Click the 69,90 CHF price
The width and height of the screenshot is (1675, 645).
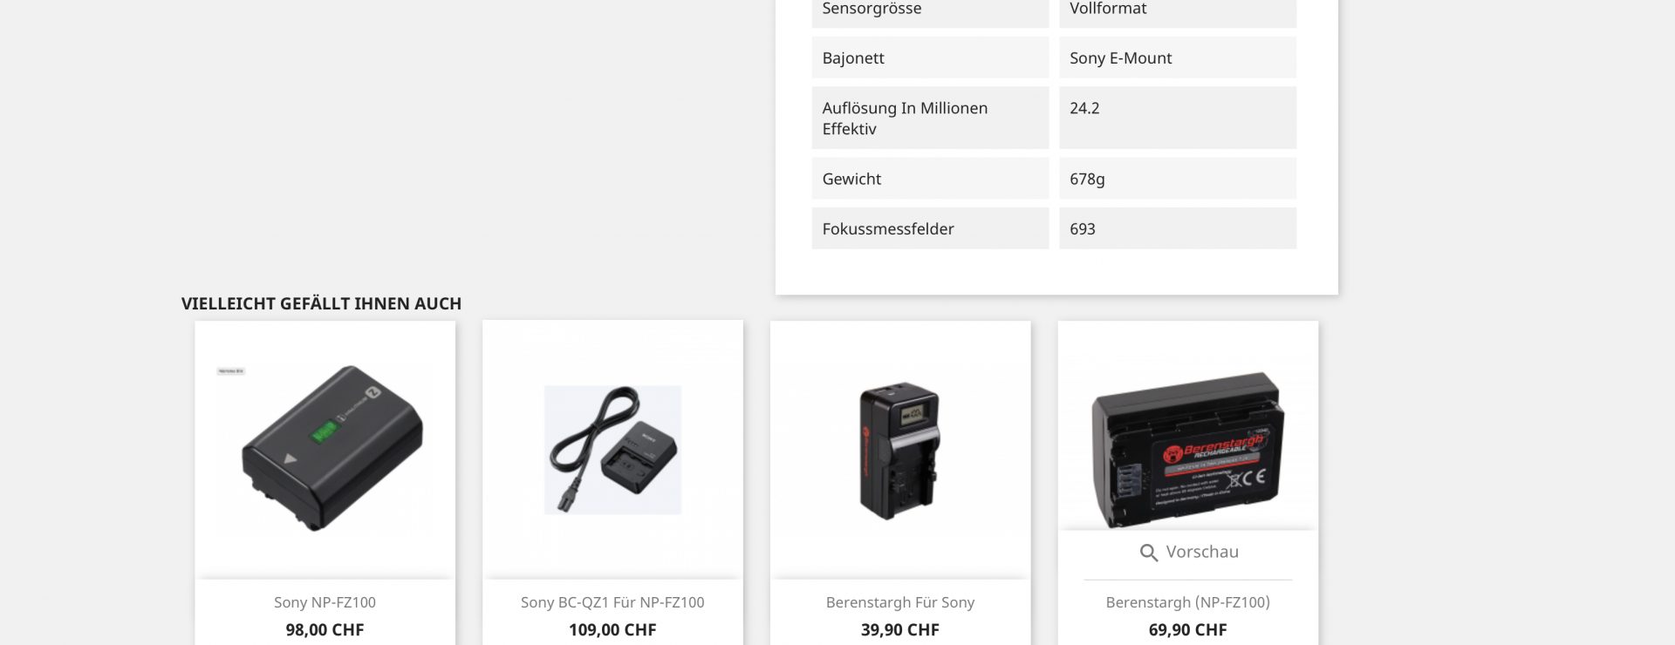1187,630
